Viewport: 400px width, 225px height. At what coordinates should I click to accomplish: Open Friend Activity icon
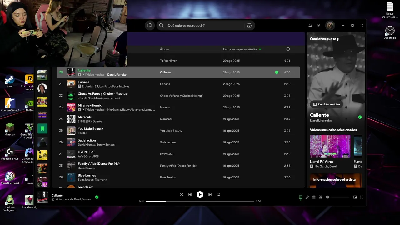tap(318, 26)
